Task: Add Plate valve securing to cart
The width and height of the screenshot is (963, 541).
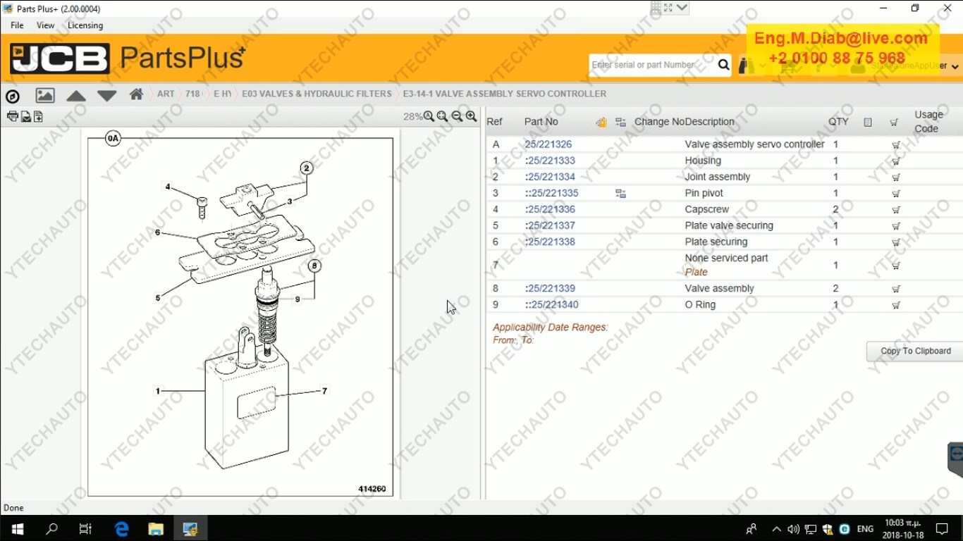Action: (896, 226)
